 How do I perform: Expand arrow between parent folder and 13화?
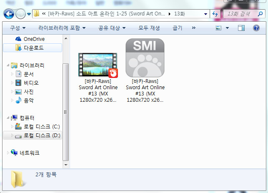coord(170,14)
